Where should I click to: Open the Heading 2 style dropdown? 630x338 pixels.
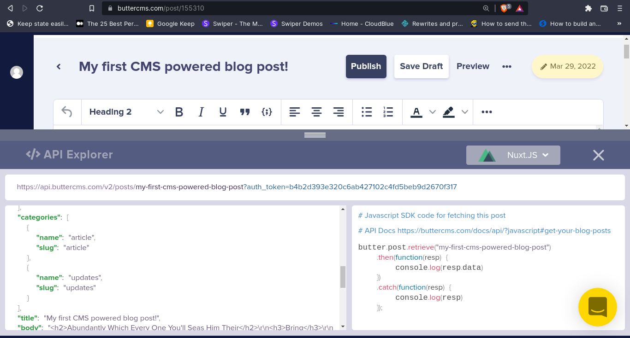point(126,112)
